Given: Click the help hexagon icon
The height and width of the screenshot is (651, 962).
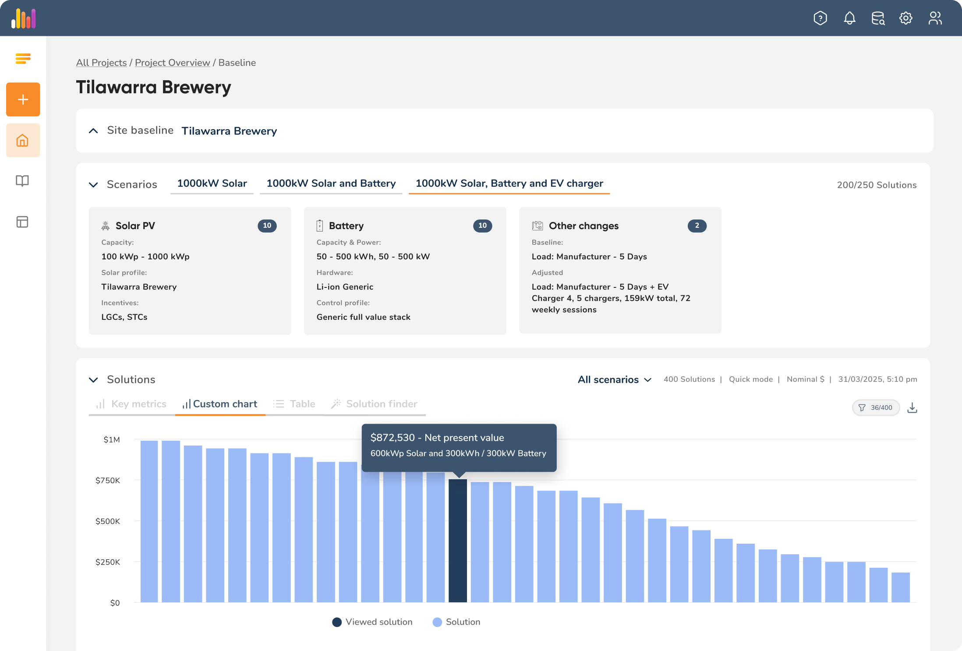Looking at the screenshot, I should [820, 18].
